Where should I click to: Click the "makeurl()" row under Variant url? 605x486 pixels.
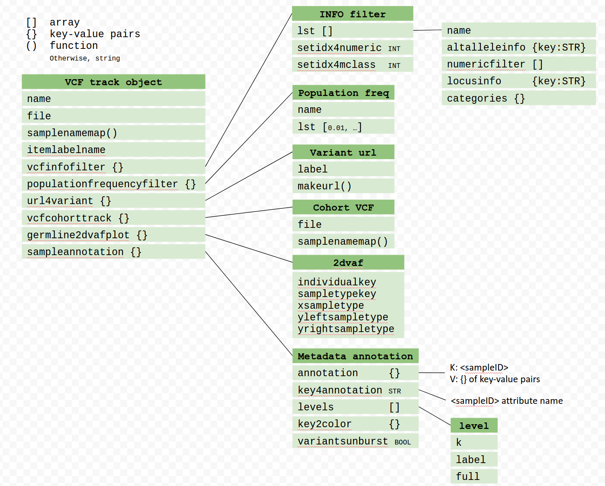(x=343, y=186)
